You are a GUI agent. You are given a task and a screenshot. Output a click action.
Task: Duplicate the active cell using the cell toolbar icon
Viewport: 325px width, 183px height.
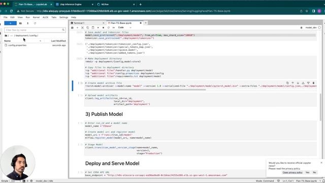287,83
